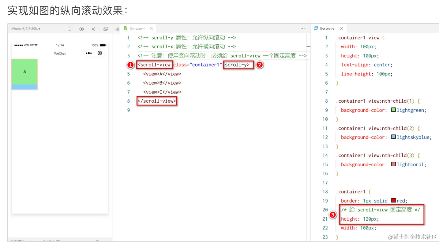Click the red color swatch in border rule
The height and width of the screenshot is (242, 439).
pos(393,201)
